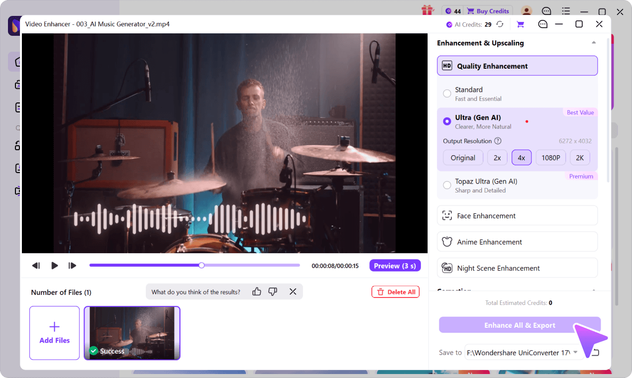This screenshot has width=632, height=378.
Task: Click the Premium badge
Action: (581, 176)
